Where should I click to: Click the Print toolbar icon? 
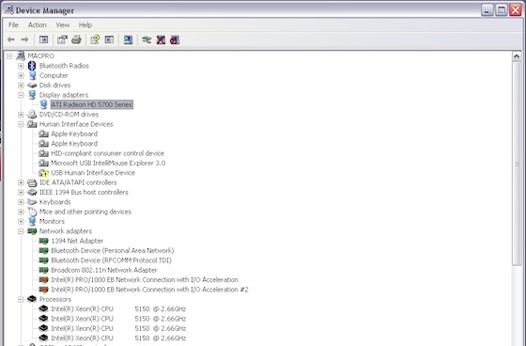(76, 40)
